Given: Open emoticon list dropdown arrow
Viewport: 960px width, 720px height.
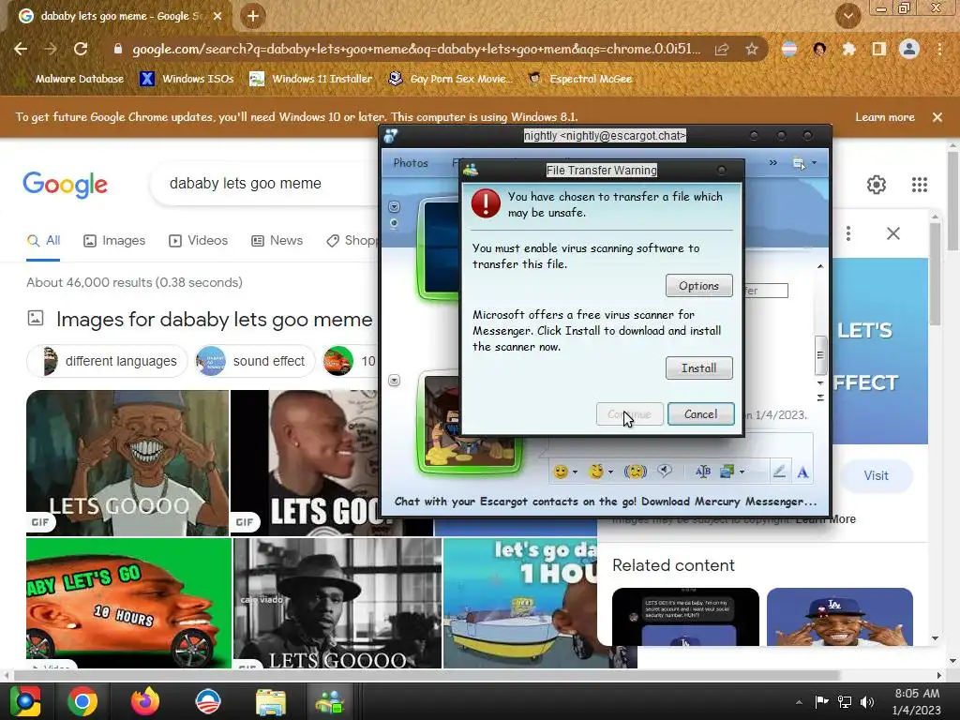Looking at the screenshot, I should pyautogui.click(x=575, y=472).
